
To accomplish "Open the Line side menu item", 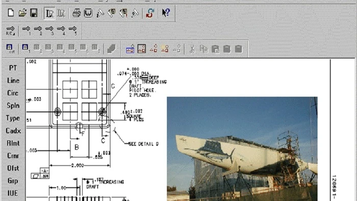I will (x=13, y=81).
